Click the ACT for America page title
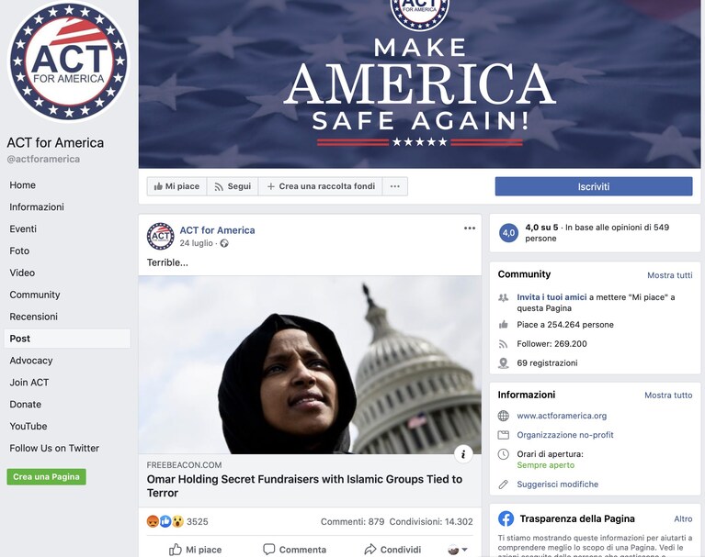 click(55, 143)
